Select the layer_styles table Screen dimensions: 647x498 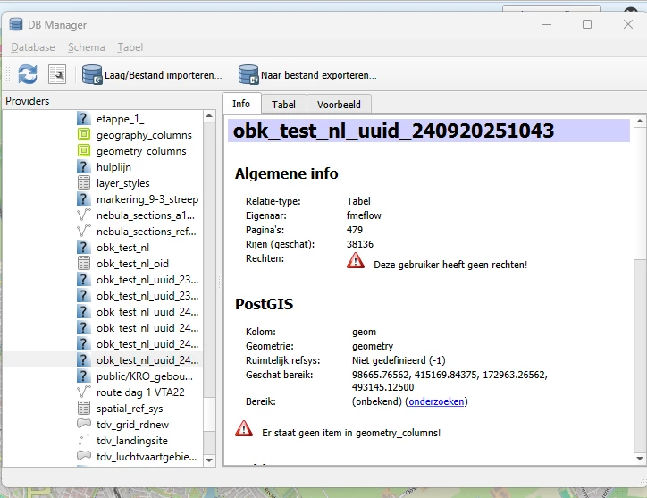pos(123,183)
